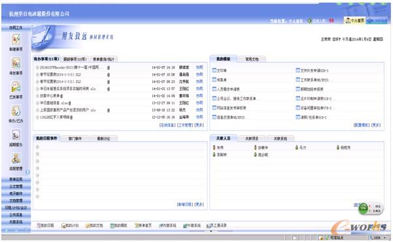The width and height of the screenshot is (393, 242).
Task: Expand the 公共信息 sidebar section
Action: 16,215
